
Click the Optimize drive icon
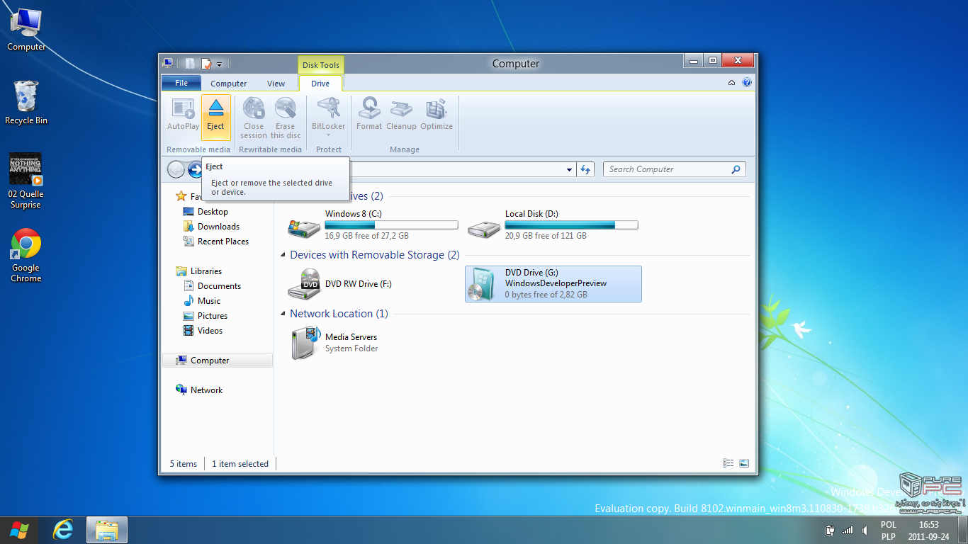436,109
